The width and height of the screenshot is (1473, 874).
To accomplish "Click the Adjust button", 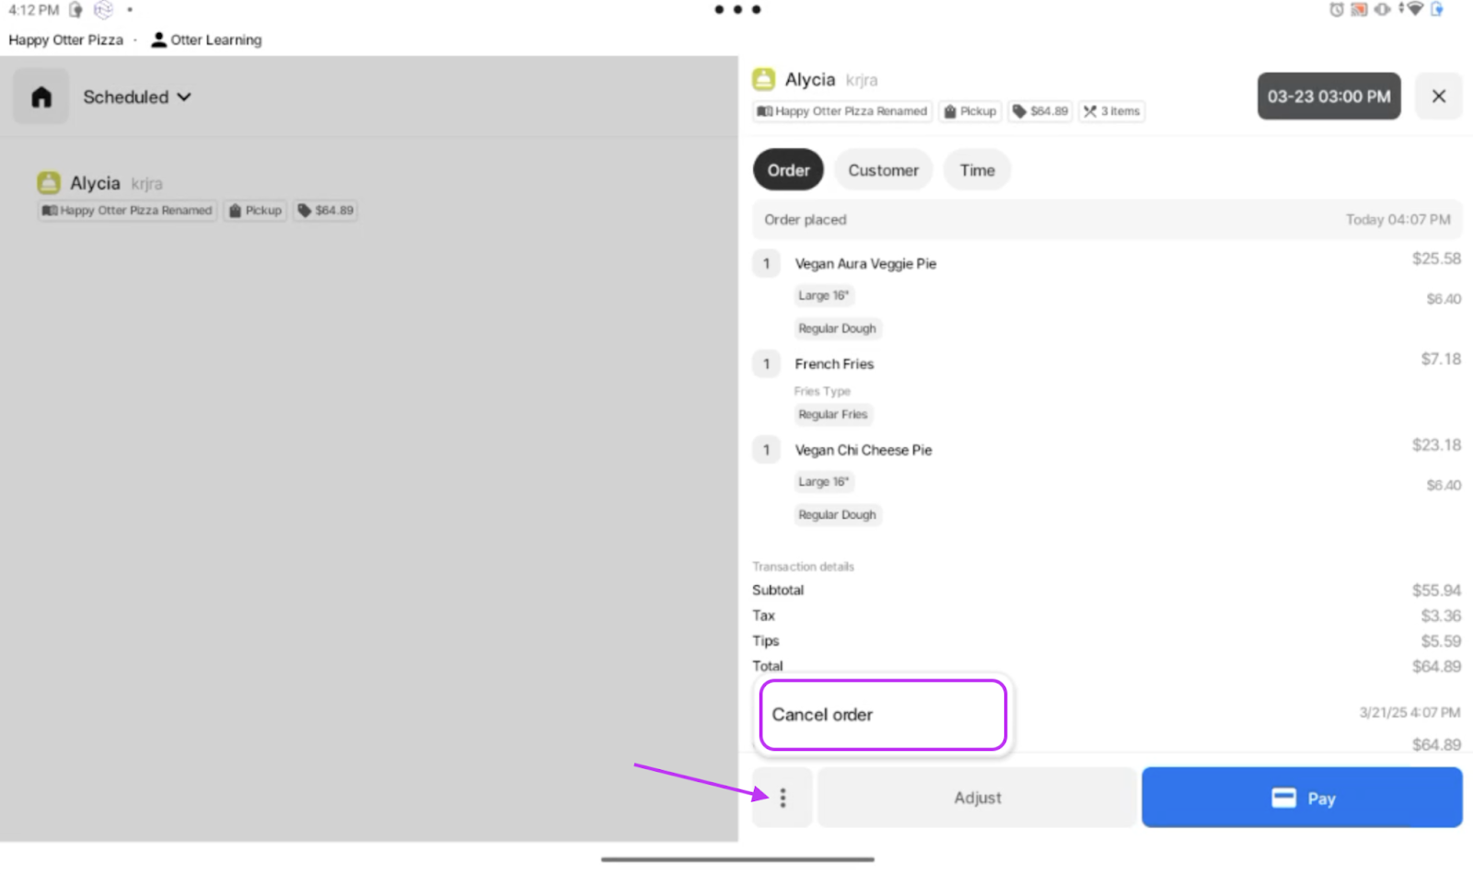I will [x=977, y=798].
